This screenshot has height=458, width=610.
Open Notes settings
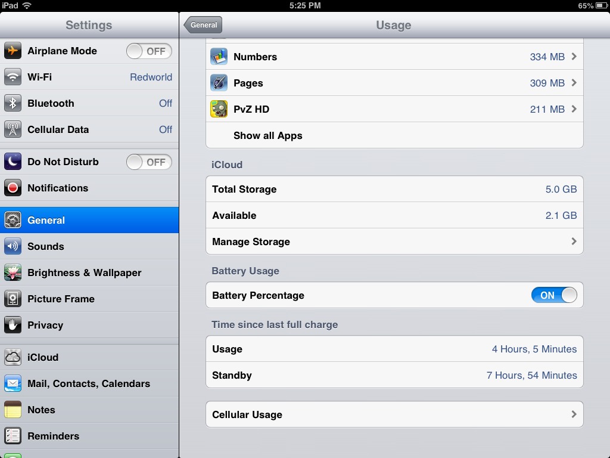(x=89, y=410)
